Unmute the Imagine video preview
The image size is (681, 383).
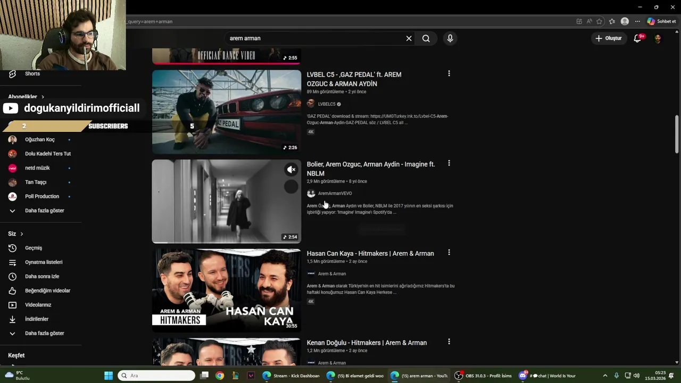(x=291, y=170)
